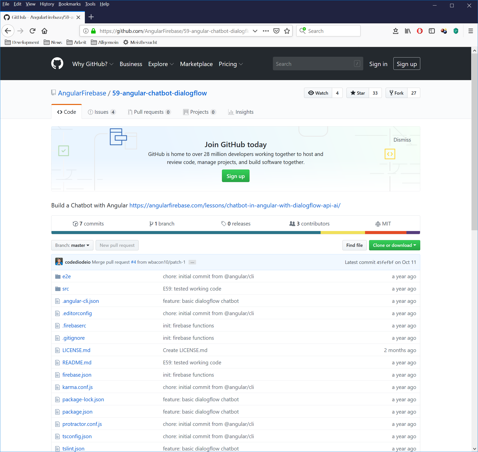Click the colorful balls extension icon
478x452 pixels.
click(444, 31)
